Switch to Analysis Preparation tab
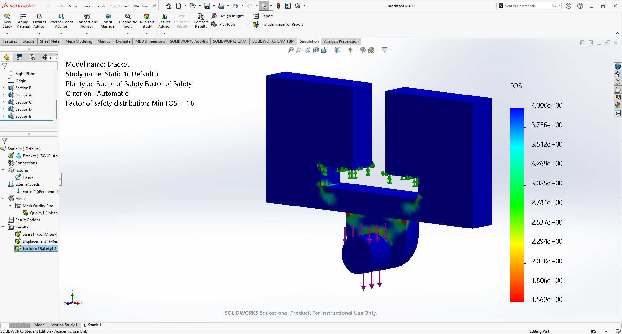The width and height of the screenshot is (622, 334). point(341,41)
